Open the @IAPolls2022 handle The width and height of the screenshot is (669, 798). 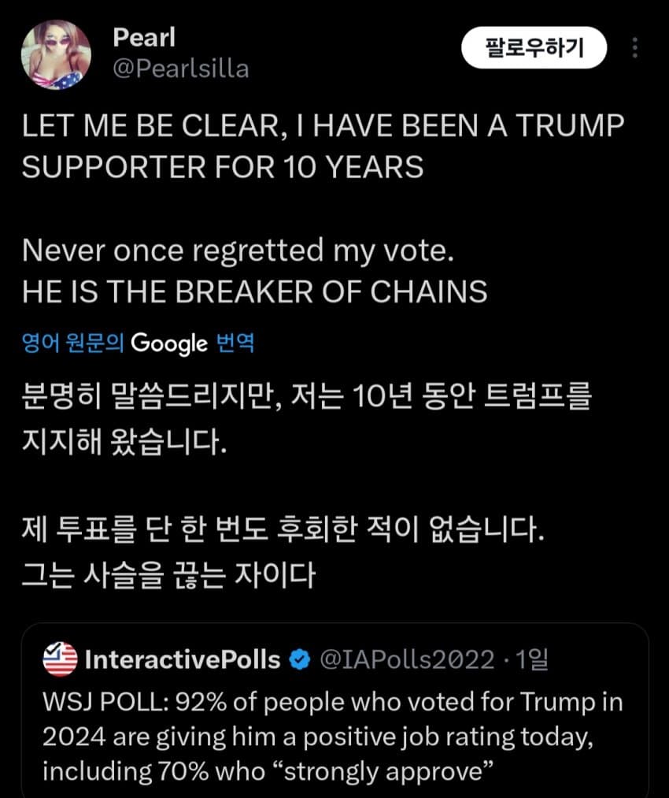[407, 659]
